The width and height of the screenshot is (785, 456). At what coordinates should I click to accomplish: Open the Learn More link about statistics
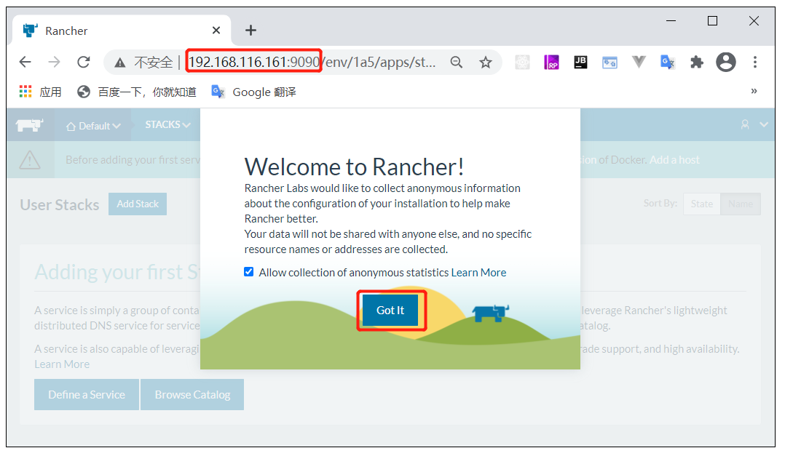[x=478, y=271]
